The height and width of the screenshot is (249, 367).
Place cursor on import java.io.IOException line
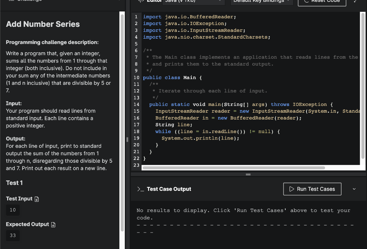coord(185,24)
